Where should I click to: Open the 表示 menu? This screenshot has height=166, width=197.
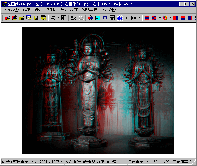tap(39, 10)
